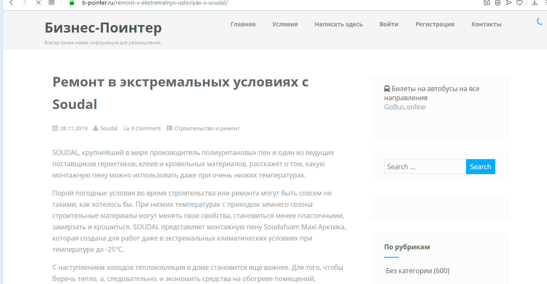Open downloads with the download arrow icon
The height and width of the screenshot is (284, 547).
534,3
